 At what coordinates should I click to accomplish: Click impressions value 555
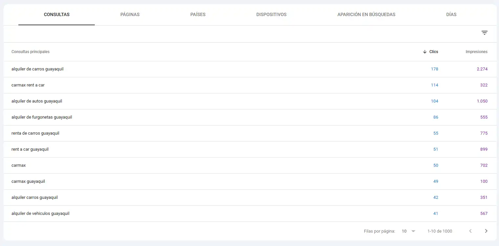[484, 117]
